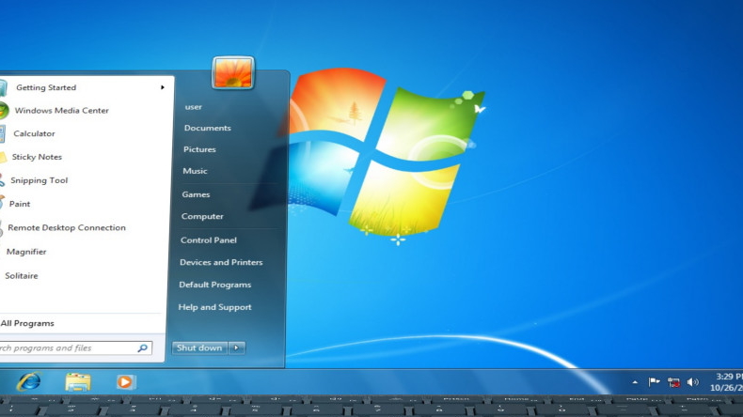Open the Snipping Tool
The width and height of the screenshot is (743, 417).
tap(39, 180)
